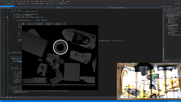The width and height of the screenshot is (181, 102).
Task: Click the camera preview image
Action: click(149, 81)
